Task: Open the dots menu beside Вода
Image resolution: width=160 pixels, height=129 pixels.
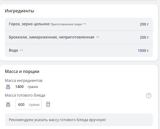Action: [x=22, y=50]
